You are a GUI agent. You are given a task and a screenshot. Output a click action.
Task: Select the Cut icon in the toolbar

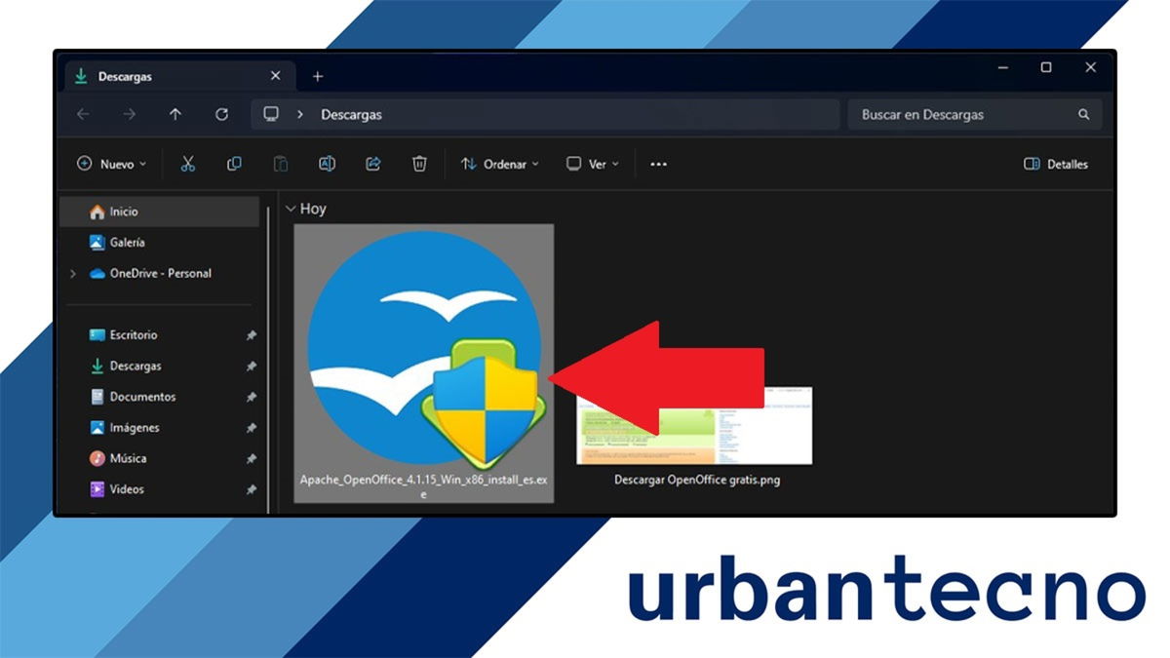187,163
